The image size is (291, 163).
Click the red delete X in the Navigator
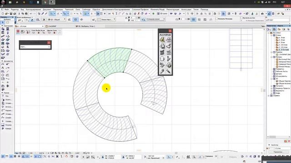(289, 141)
